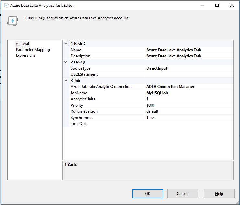Click the 1 Basic description pane text
This screenshot has width=240, height=205.
(x=70, y=165)
